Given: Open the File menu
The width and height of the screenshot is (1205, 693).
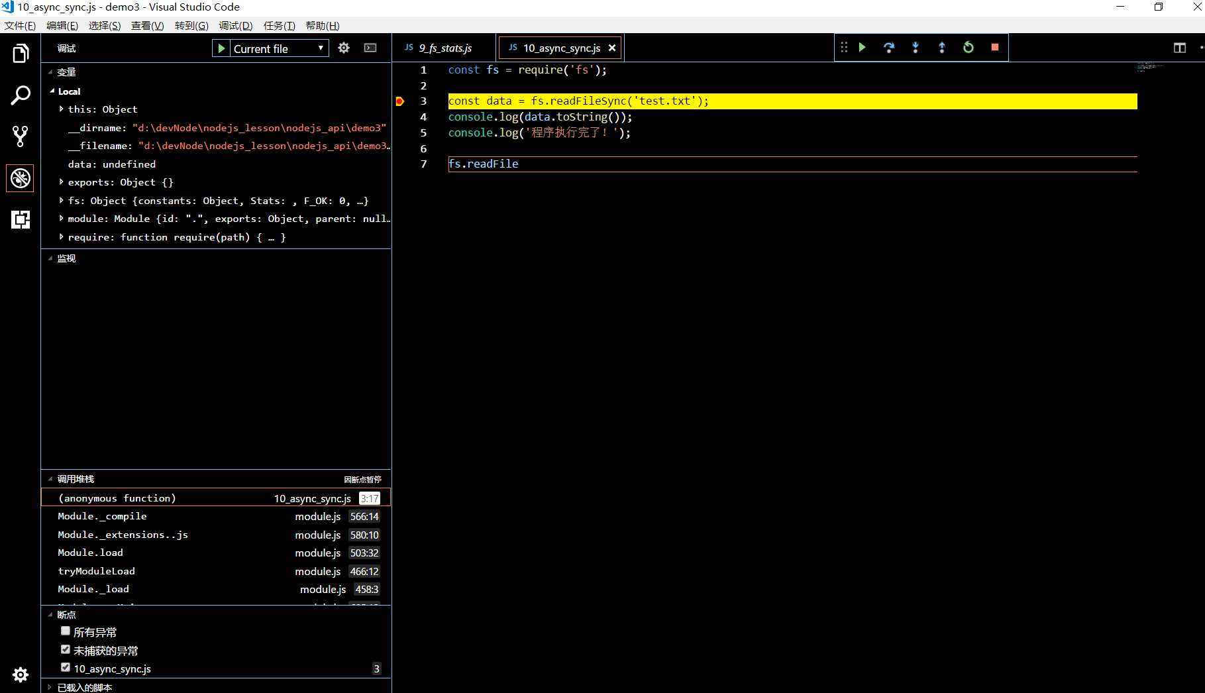Looking at the screenshot, I should [20, 26].
